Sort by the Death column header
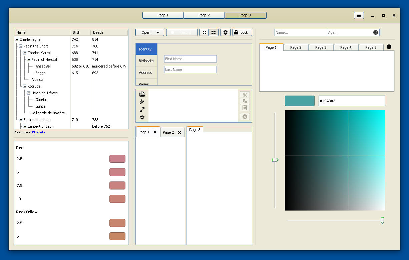409x260 pixels. (109, 32)
